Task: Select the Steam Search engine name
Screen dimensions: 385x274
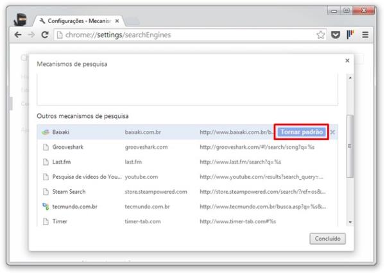Action: click(x=69, y=192)
